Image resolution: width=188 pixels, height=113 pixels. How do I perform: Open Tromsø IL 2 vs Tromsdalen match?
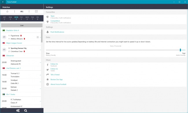click(21, 75)
